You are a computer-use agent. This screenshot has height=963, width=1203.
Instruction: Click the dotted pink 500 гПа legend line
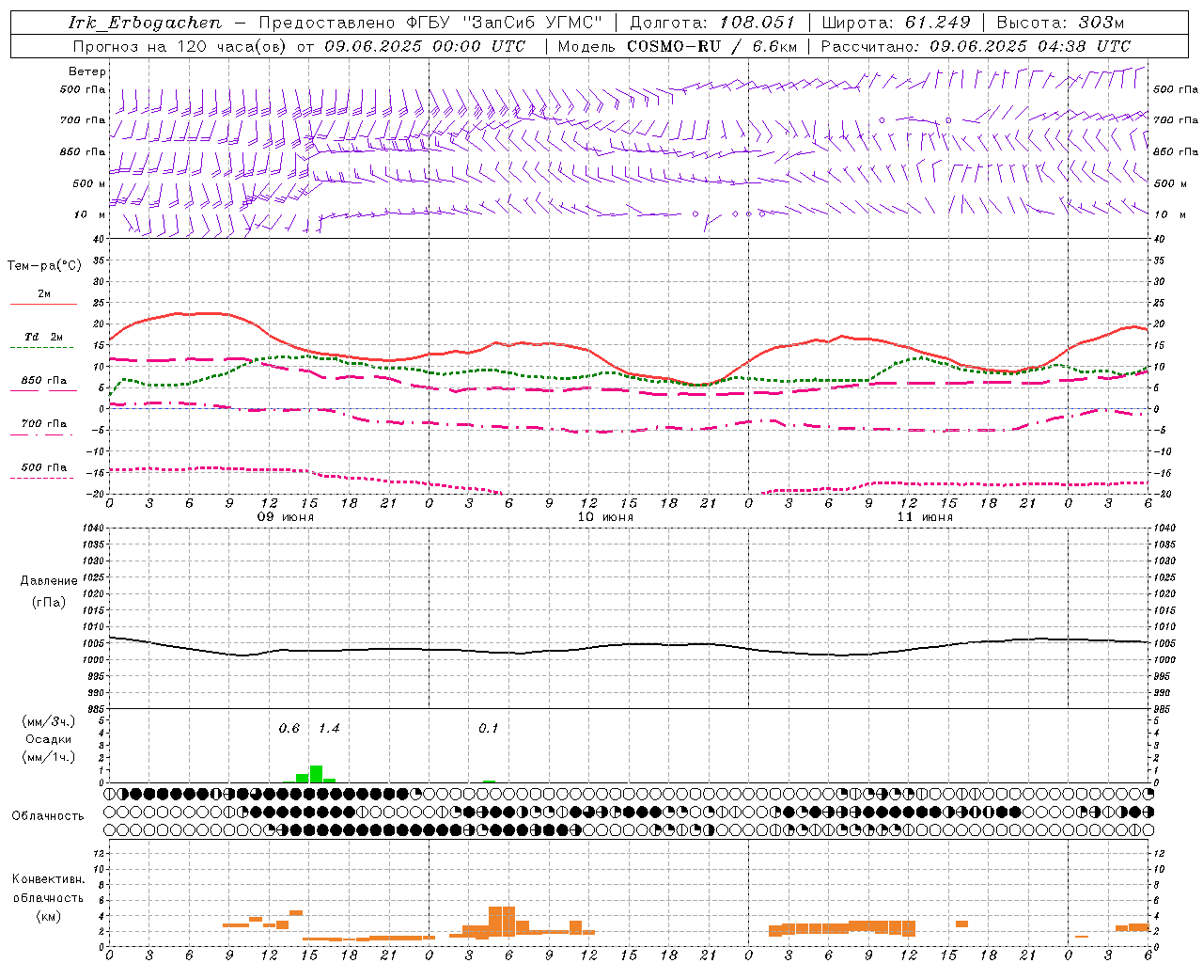coord(41,478)
